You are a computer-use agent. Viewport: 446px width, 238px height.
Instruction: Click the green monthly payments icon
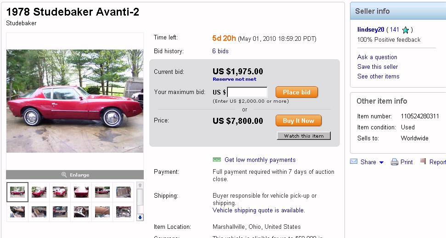[217, 160]
